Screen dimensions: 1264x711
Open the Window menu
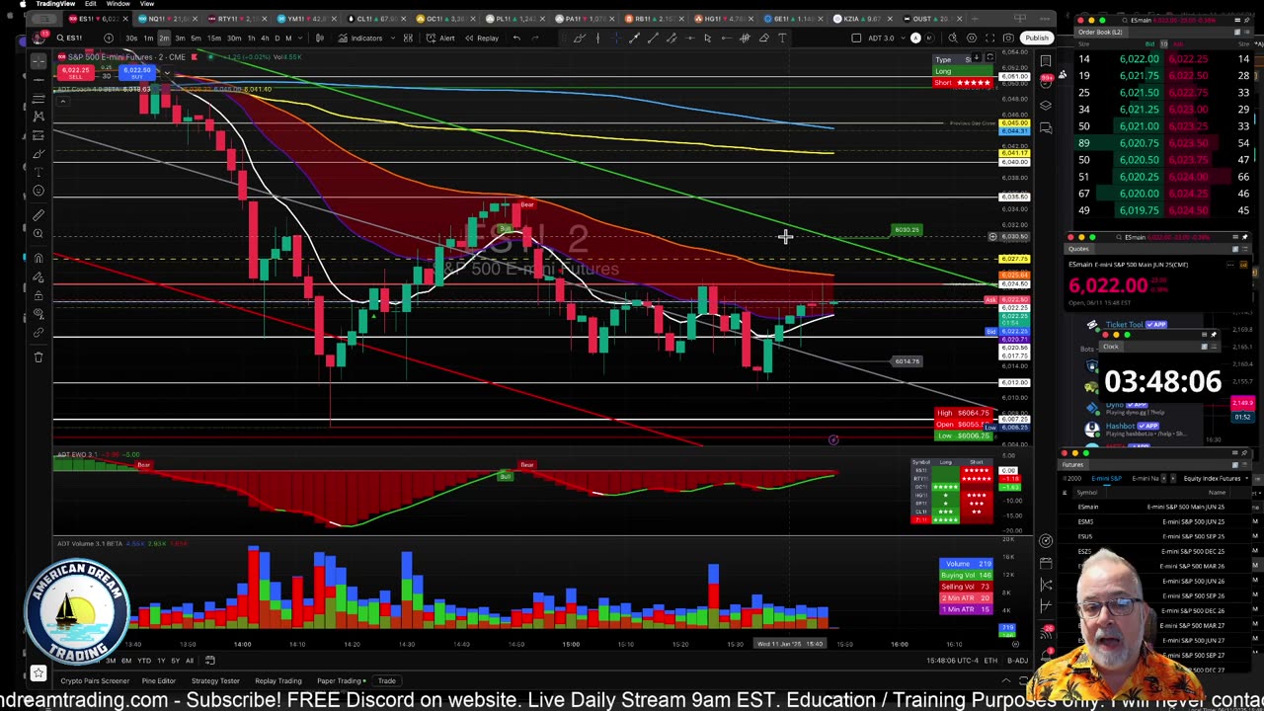tap(118, 4)
